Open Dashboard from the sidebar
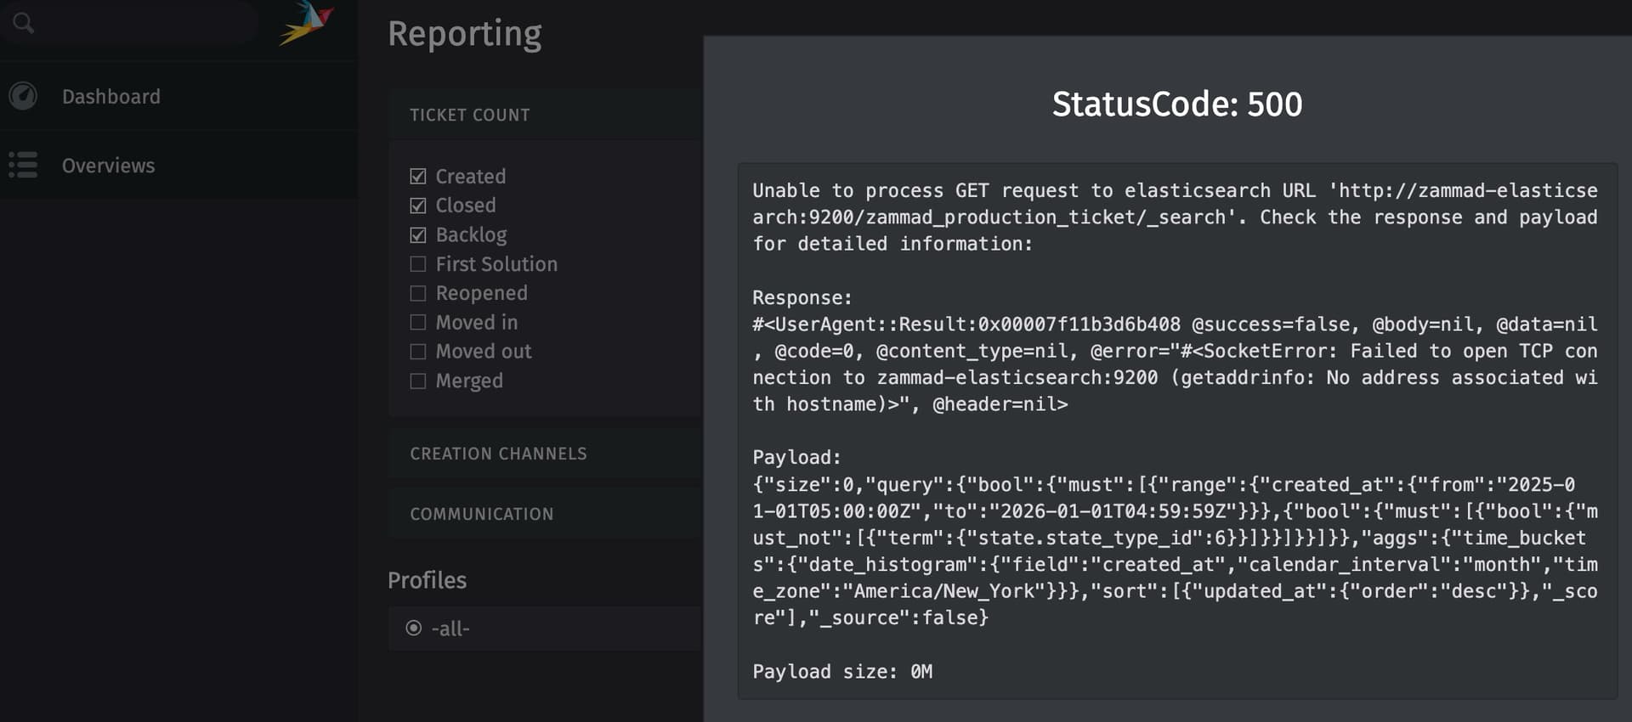Screen dimensions: 1632x722 (x=110, y=97)
